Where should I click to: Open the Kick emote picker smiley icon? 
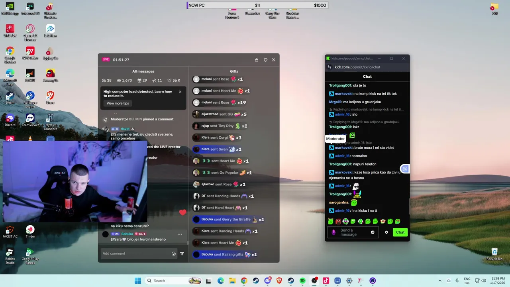coord(373,232)
